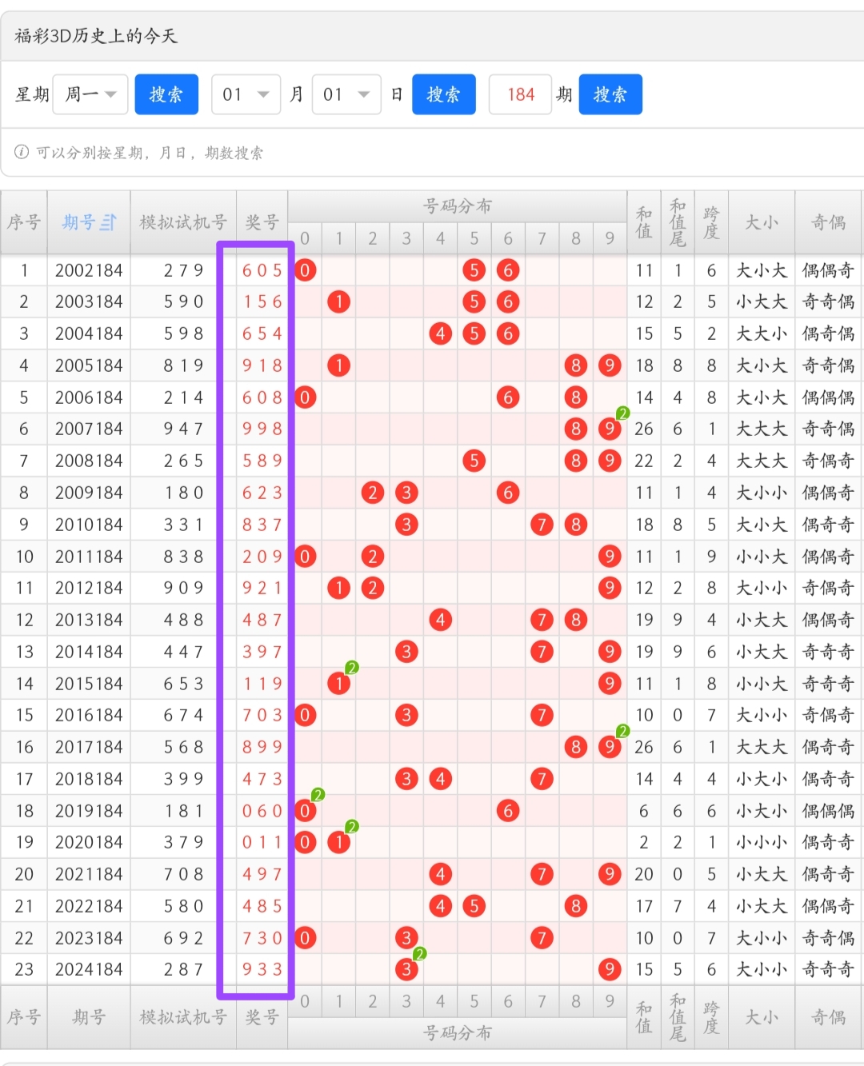This screenshot has width=864, height=1066.
Task: Click 小小小 cell in row 2020184
Action: (762, 842)
